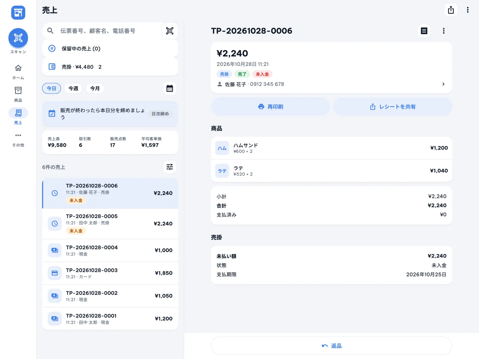This screenshot has height=359, width=479.
Task: Focus the search field for 伝票番号
Action: coord(102,31)
